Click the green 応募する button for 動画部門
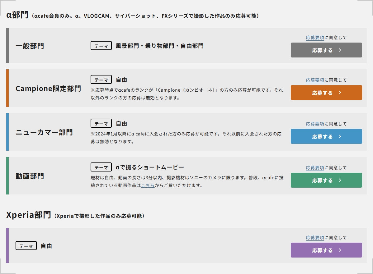Screen dimensions: 373x274 click(326, 180)
